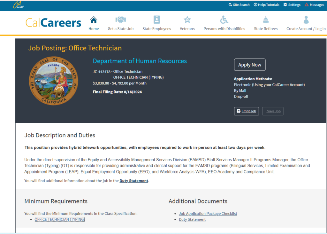Click the Veterans star icon
This screenshot has width=327, height=234.
187,20
